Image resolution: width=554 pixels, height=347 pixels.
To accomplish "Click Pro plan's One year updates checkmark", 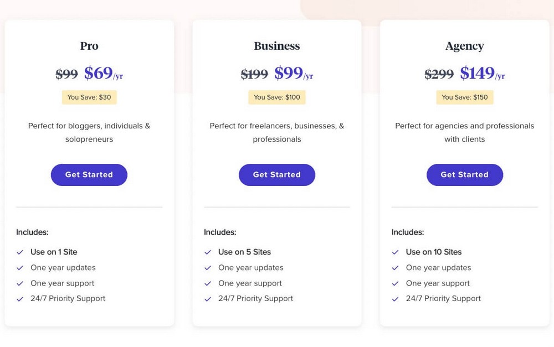I will [20, 268].
